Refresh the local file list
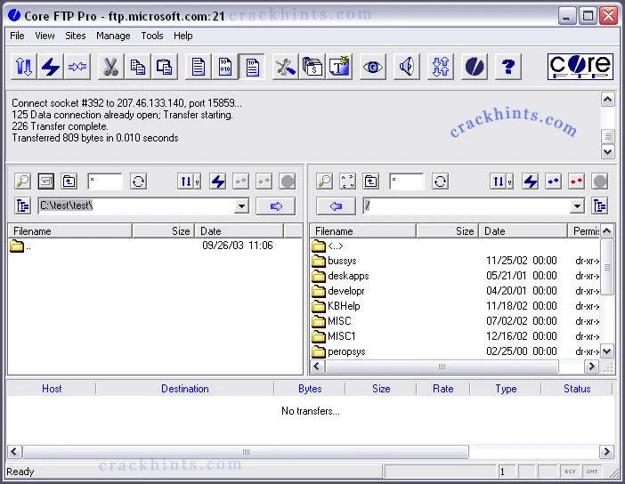 tap(138, 181)
